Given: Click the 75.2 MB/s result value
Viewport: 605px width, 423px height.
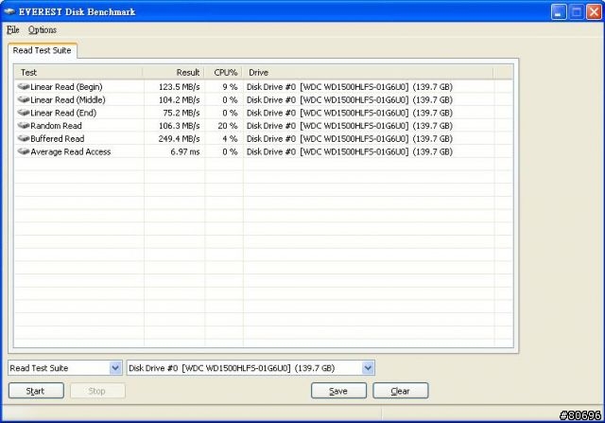Looking at the screenshot, I should [181, 113].
